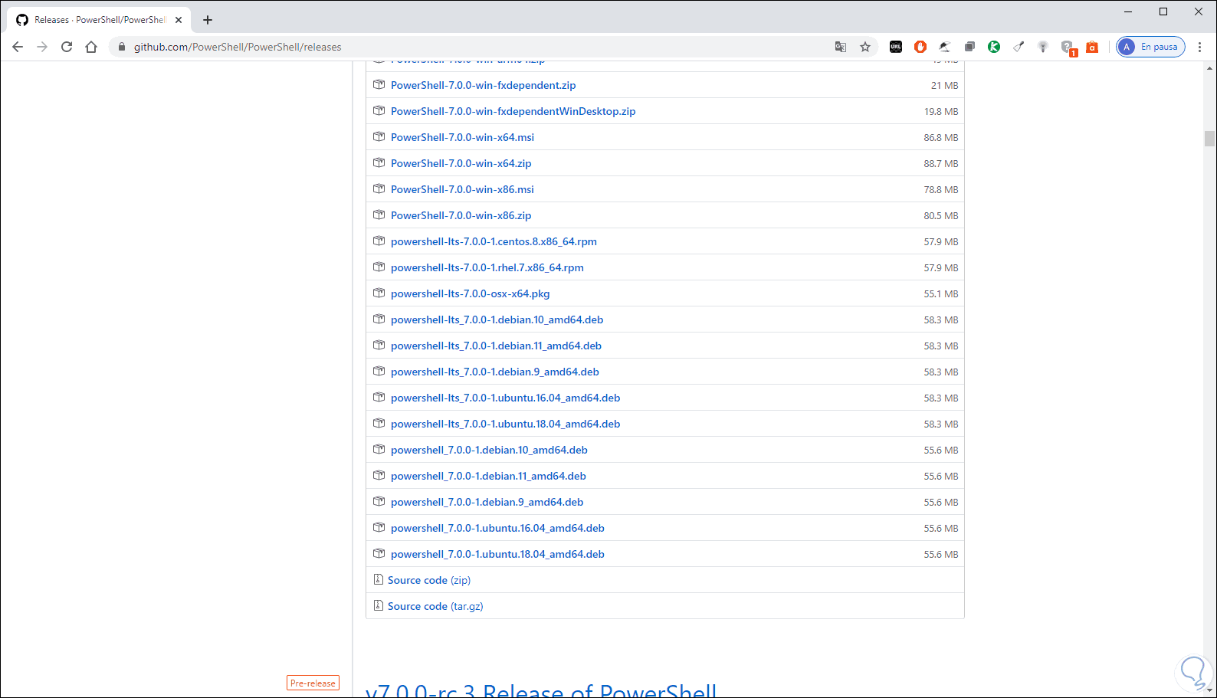Click the 80.5 MB size text
The width and height of the screenshot is (1217, 698).
(x=941, y=215)
